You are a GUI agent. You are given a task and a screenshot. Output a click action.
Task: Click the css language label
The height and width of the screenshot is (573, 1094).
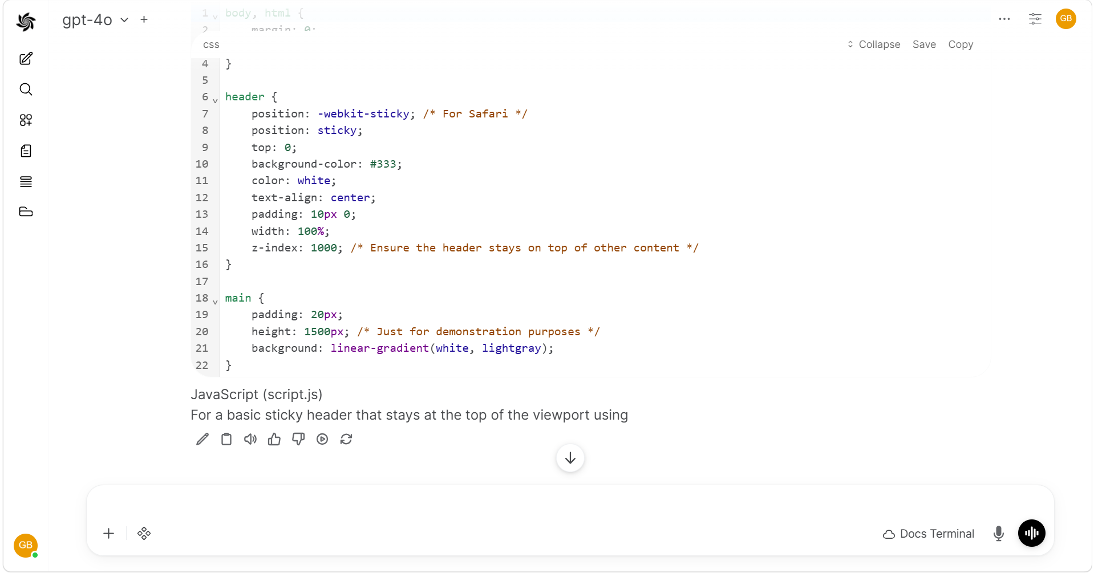[x=211, y=44]
